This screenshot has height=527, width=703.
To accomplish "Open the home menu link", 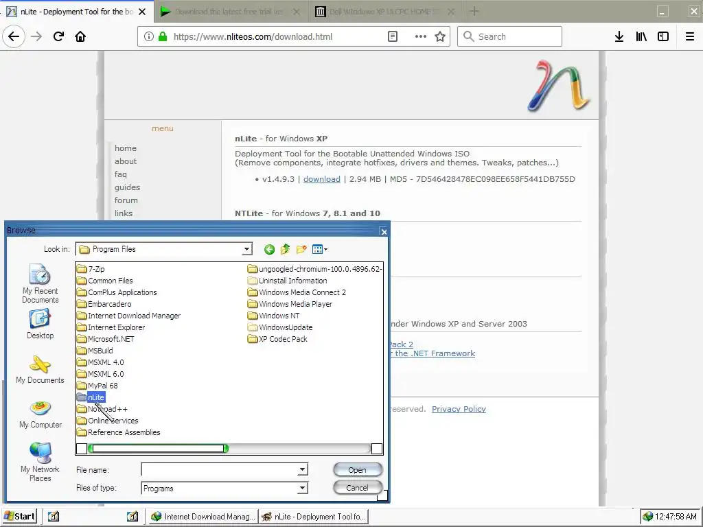I will pyautogui.click(x=126, y=148).
